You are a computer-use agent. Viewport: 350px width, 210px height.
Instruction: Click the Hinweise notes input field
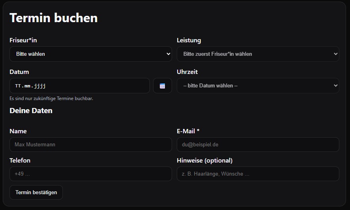click(x=257, y=174)
